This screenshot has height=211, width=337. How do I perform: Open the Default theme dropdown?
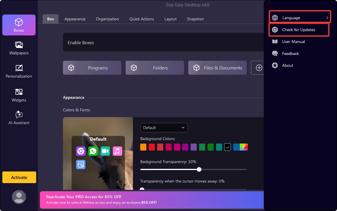[164, 128]
